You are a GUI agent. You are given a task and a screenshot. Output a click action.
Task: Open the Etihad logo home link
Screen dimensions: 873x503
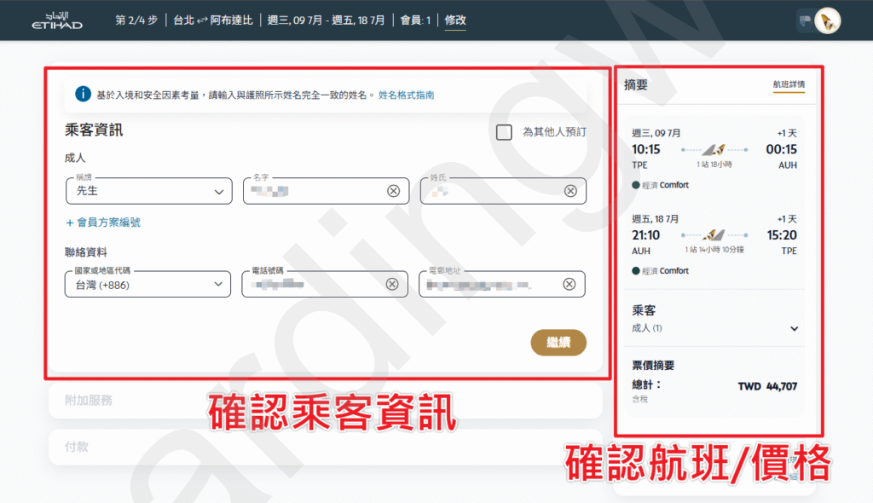[x=57, y=20]
